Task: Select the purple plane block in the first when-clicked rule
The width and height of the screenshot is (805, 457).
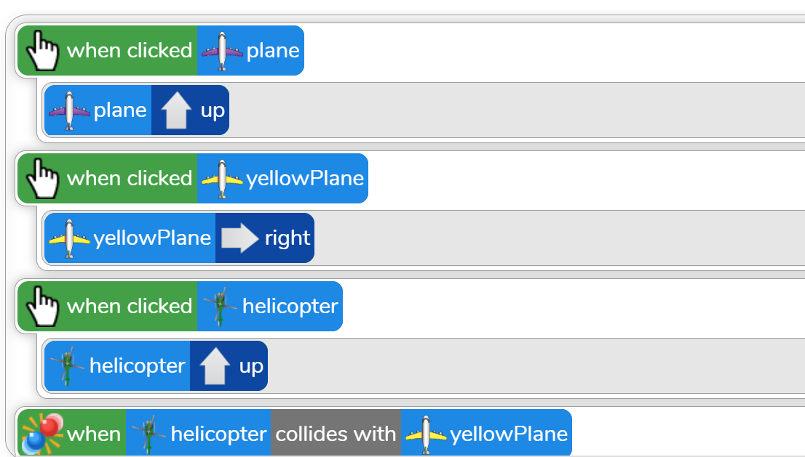Action: point(250,51)
